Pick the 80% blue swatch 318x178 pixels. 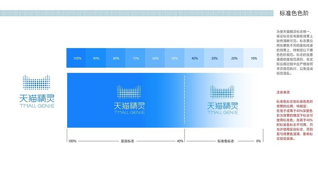tap(116, 58)
